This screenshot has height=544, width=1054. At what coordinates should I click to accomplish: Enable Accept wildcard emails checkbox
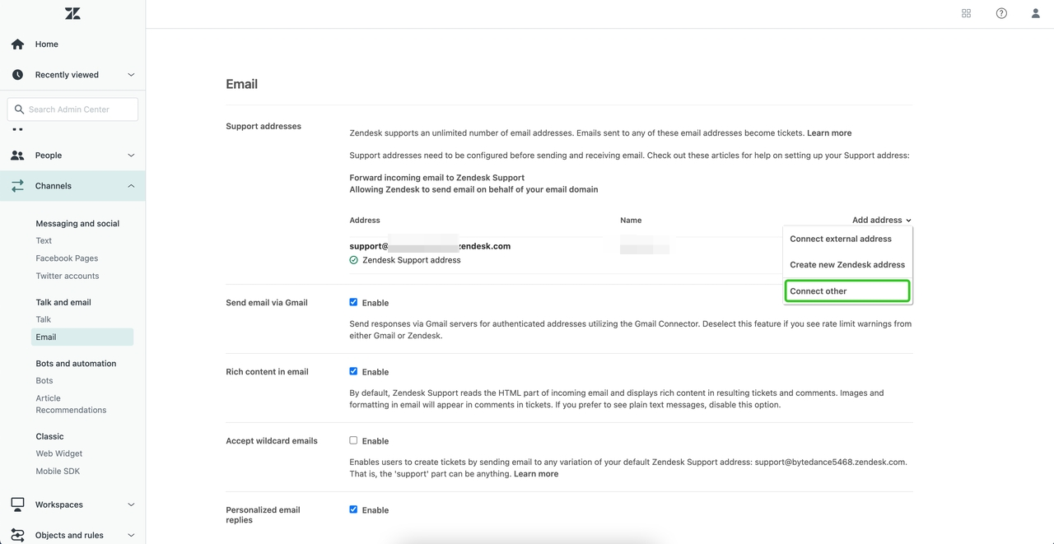pos(353,440)
